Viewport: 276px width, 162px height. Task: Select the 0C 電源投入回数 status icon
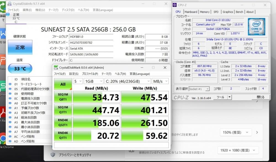(x=10, y=99)
